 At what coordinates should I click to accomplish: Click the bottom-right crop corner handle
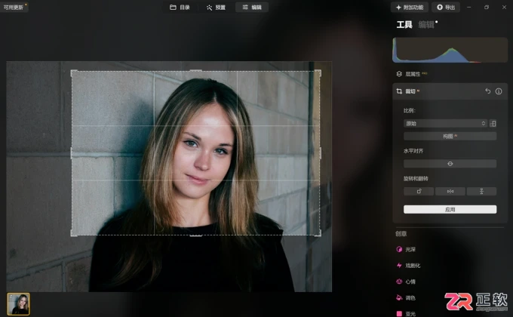pos(318,233)
